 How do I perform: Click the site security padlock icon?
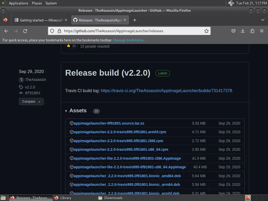[x=59, y=31]
